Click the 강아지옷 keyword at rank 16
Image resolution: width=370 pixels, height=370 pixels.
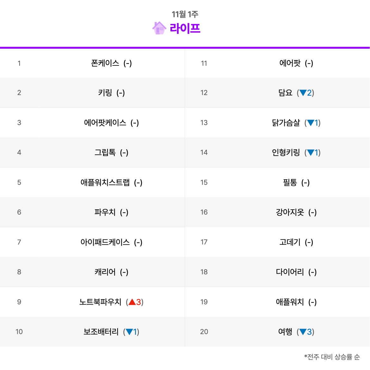point(290,213)
